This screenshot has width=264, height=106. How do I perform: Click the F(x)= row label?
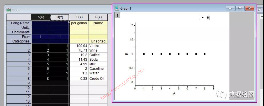click(x=19, y=37)
